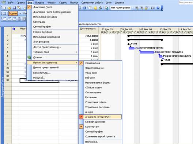Click the Zoom Out magnifier icon
This screenshot has height=144, width=193.
142,8
